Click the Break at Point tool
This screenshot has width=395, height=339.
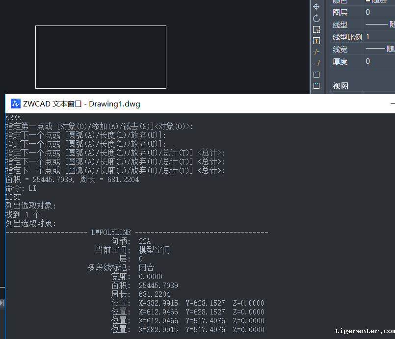[316, 75]
